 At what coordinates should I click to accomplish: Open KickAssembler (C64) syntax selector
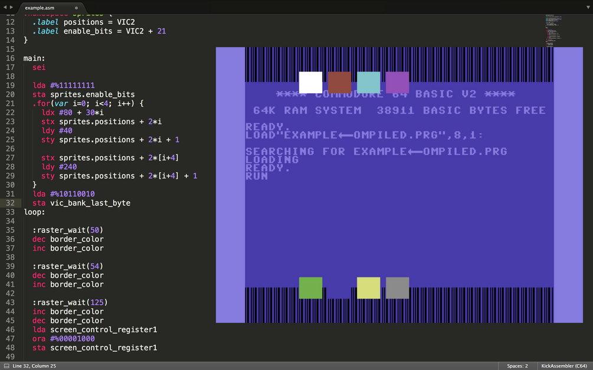pos(564,366)
